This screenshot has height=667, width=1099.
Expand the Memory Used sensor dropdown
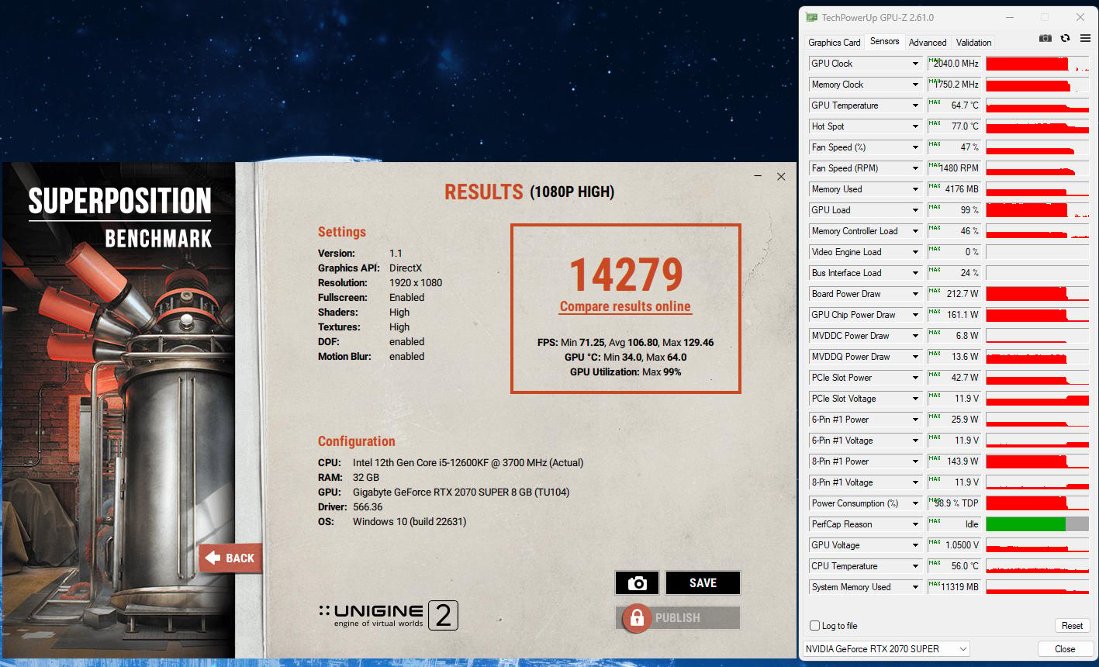pyautogui.click(x=915, y=189)
